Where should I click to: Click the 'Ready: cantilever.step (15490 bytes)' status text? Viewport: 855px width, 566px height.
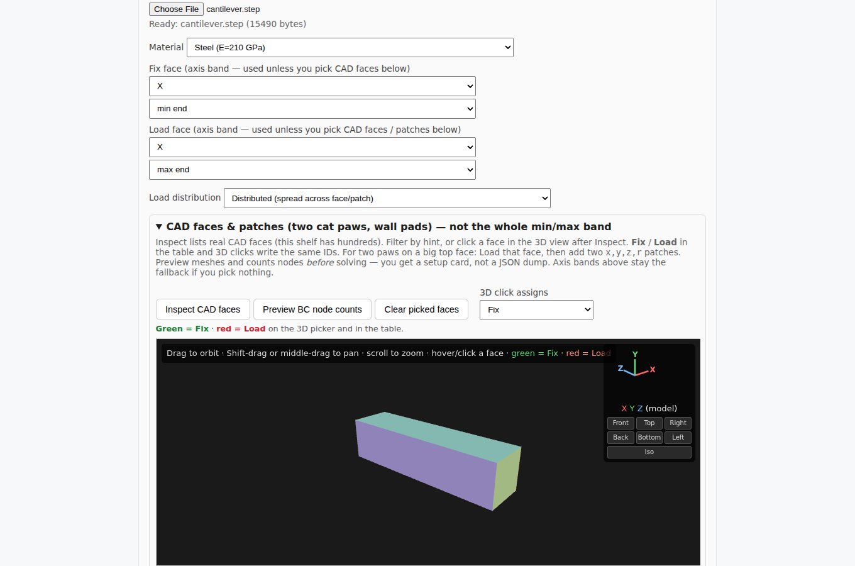pos(228,24)
